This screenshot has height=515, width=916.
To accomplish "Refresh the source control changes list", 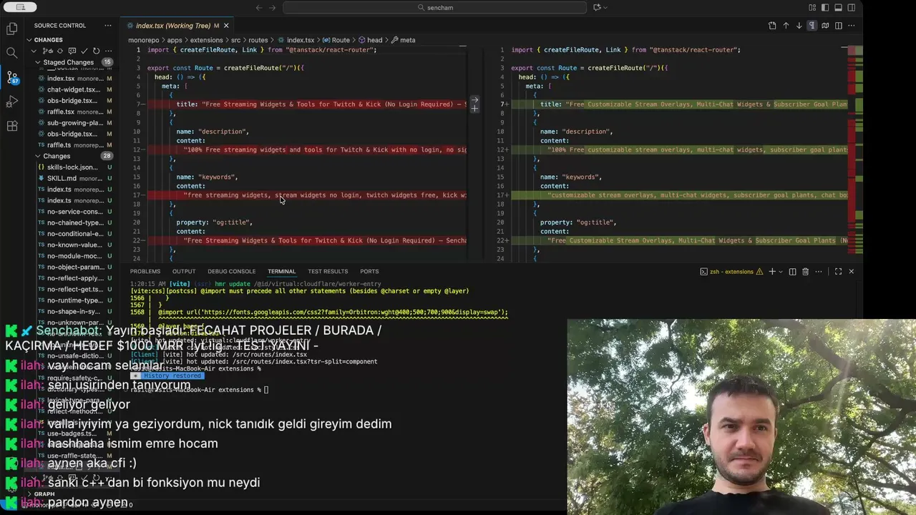I will [96, 51].
